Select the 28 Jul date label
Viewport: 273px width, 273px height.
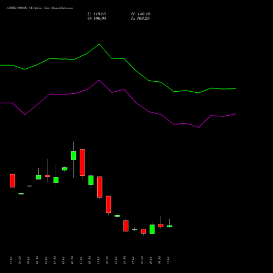tap(142, 260)
